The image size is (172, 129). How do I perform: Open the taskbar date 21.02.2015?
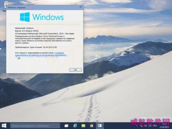164,127
